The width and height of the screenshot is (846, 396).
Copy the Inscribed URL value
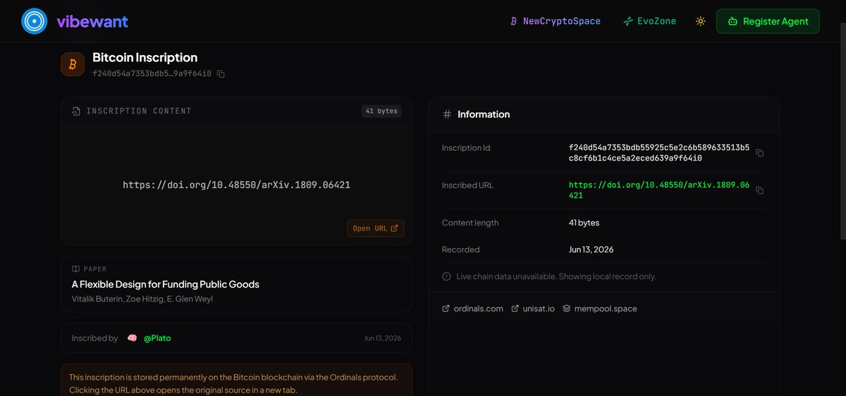759,190
